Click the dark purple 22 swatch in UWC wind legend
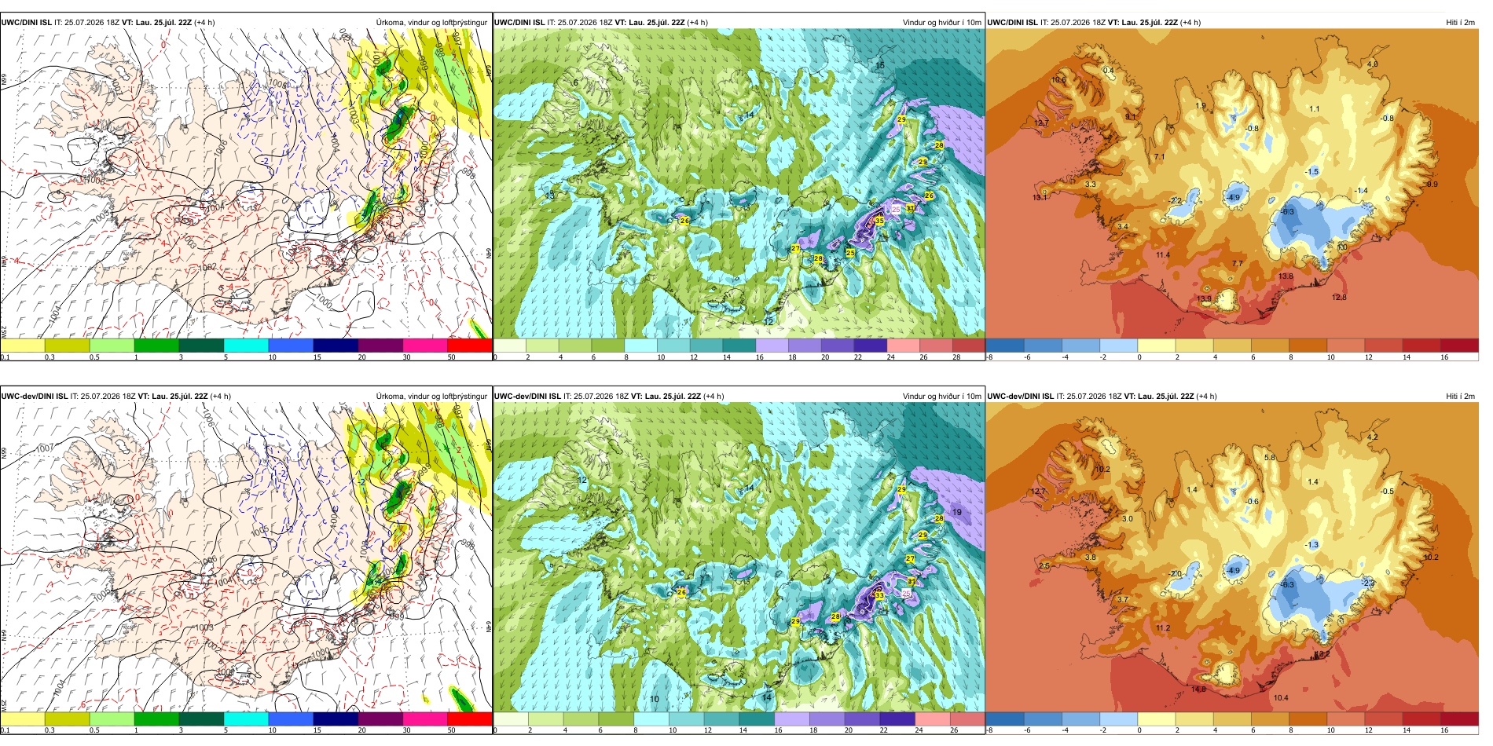Viewport: 1493px width, 746px height. click(870, 346)
